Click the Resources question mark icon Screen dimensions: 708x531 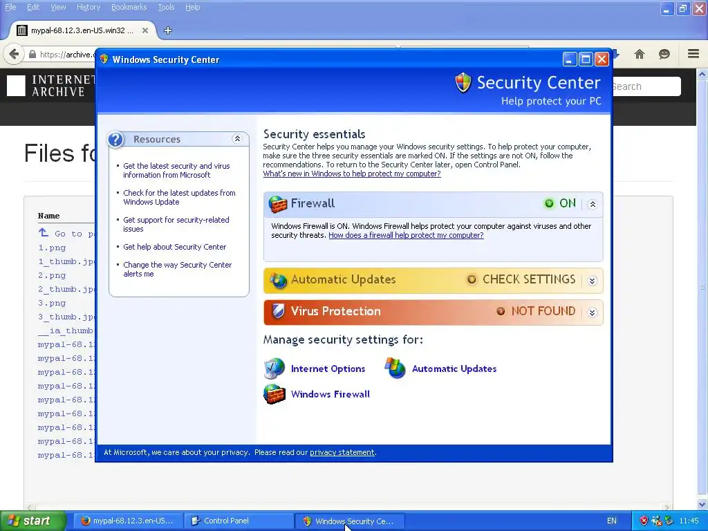[x=115, y=140]
